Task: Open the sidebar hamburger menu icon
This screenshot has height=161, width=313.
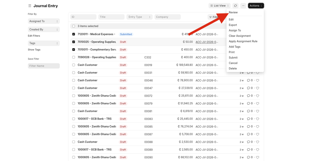Action: (x=30, y=6)
